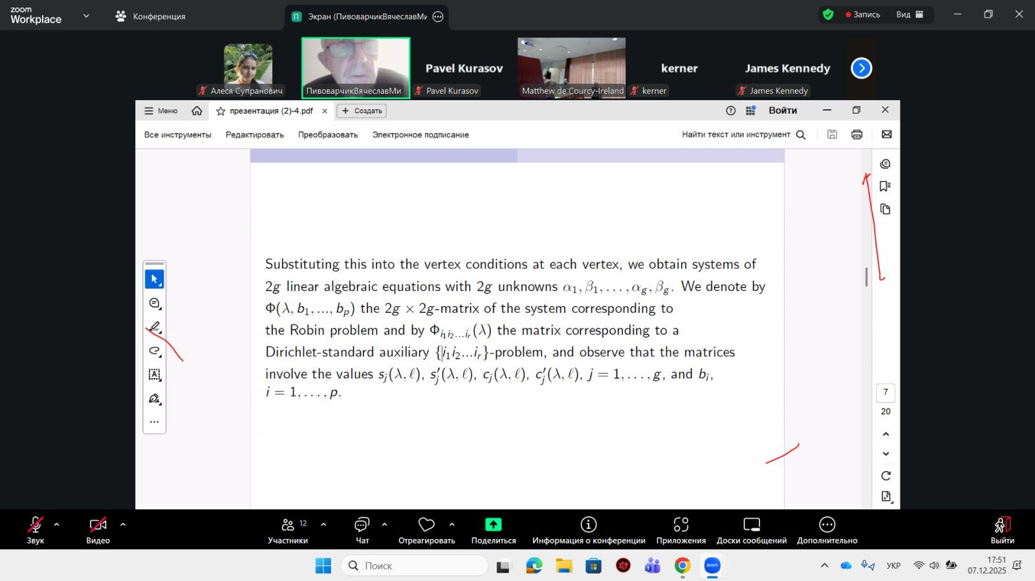Image resolution: width=1035 pixels, height=581 pixels.
Task: Click the green encryption shield icon
Action: pyautogui.click(x=828, y=14)
